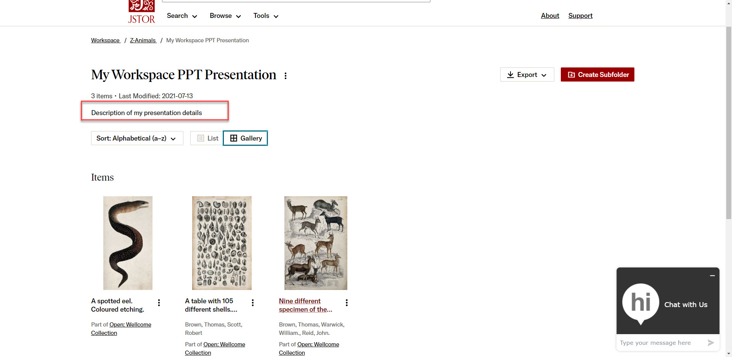This screenshot has height=357, width=732.
Task: Open options menu for 105 different shells item
Action: click(x=253, y=303)
